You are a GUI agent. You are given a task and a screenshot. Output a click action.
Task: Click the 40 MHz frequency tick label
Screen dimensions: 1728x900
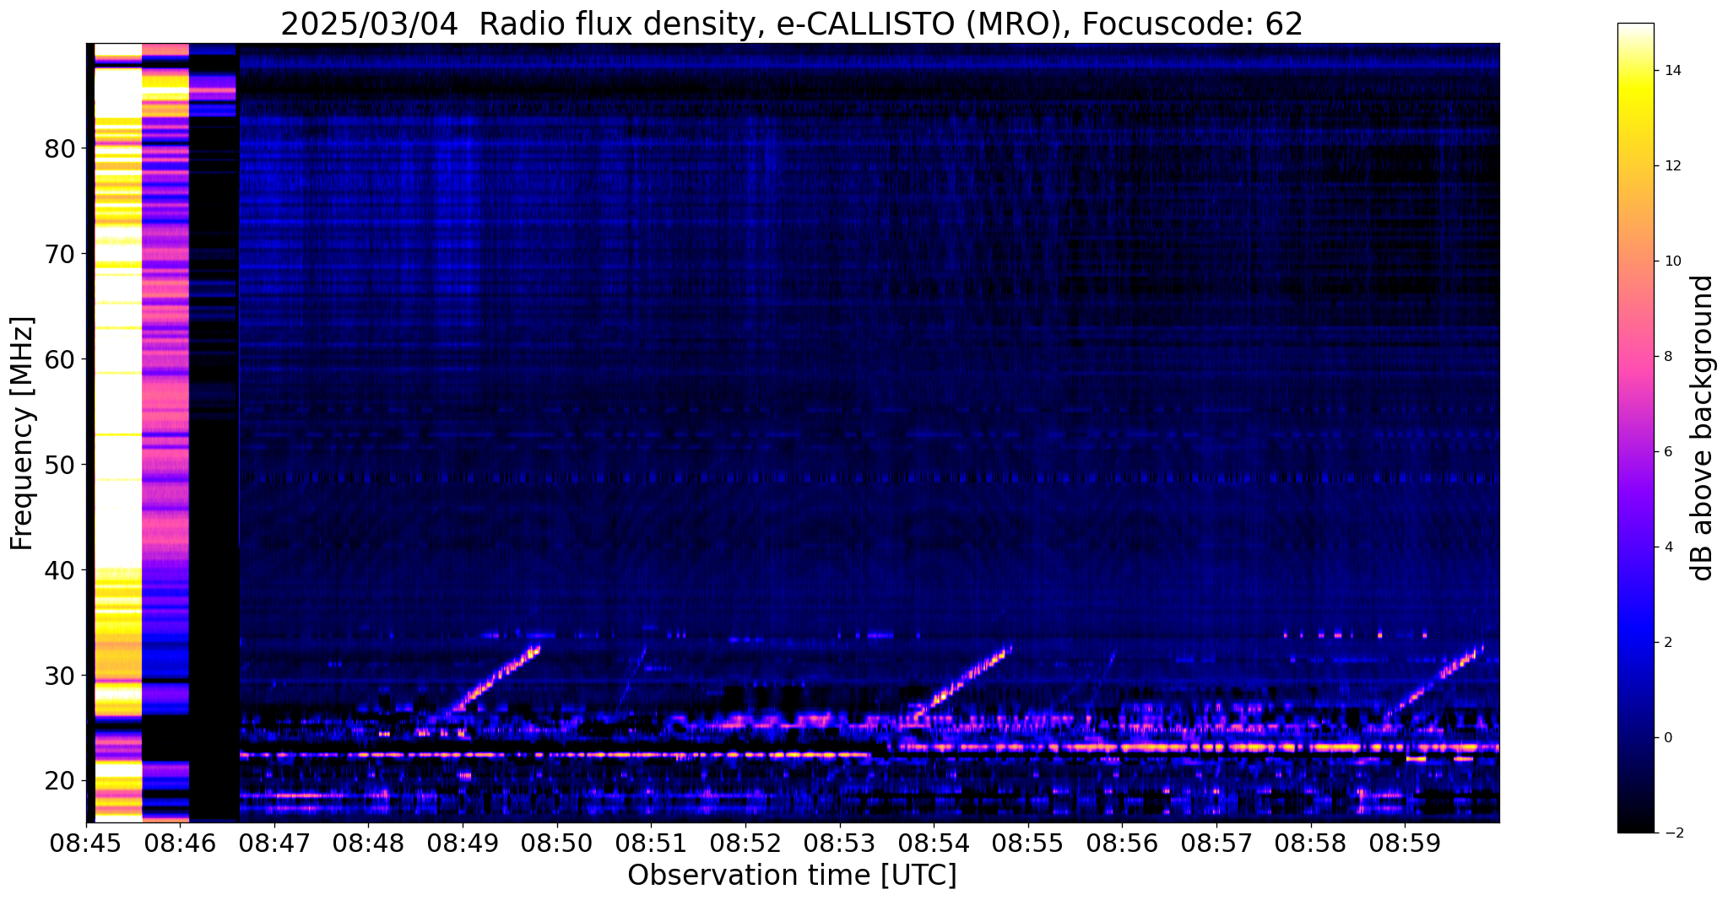click(x=59, y=571)
